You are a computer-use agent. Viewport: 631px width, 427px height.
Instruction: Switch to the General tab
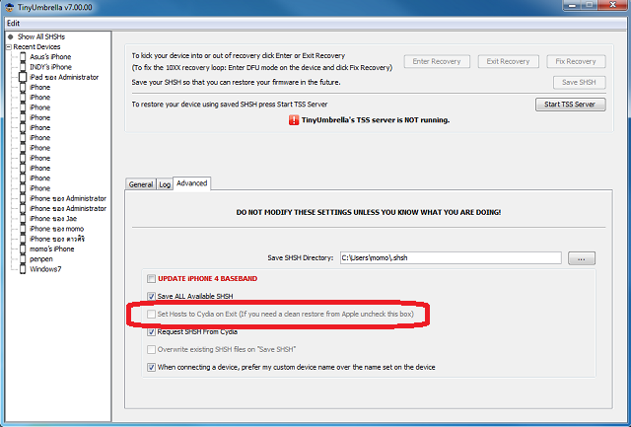tap(141, 184)
